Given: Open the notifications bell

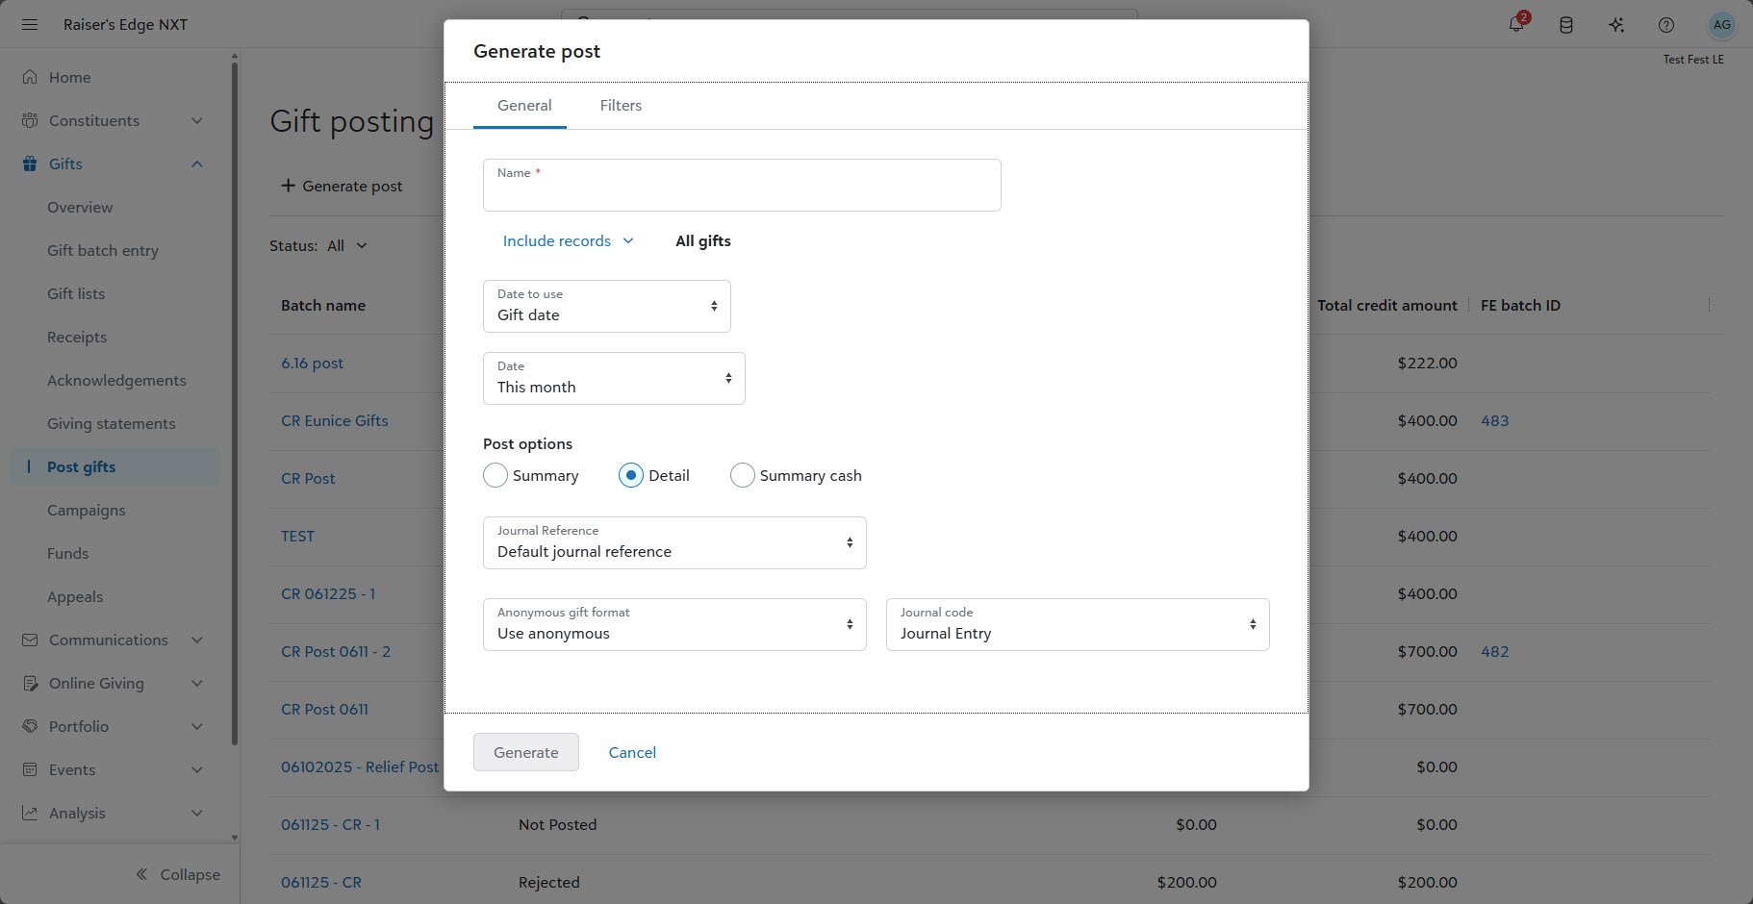Looking at the screenshot, I should 1516,25.
